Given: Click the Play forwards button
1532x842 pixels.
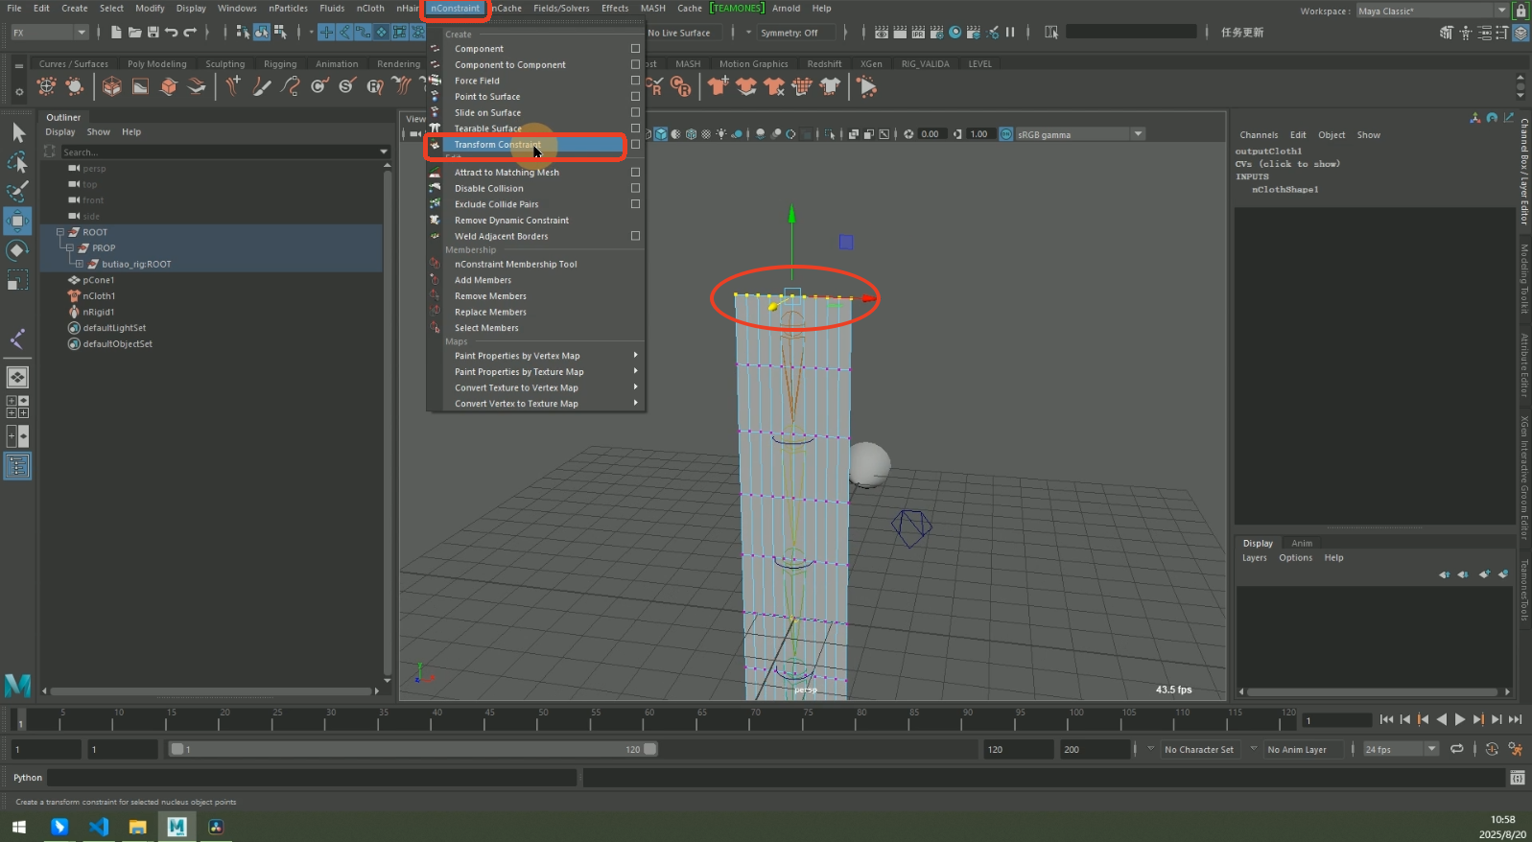Looking at the screenshot, I should tap(1460, 719).
